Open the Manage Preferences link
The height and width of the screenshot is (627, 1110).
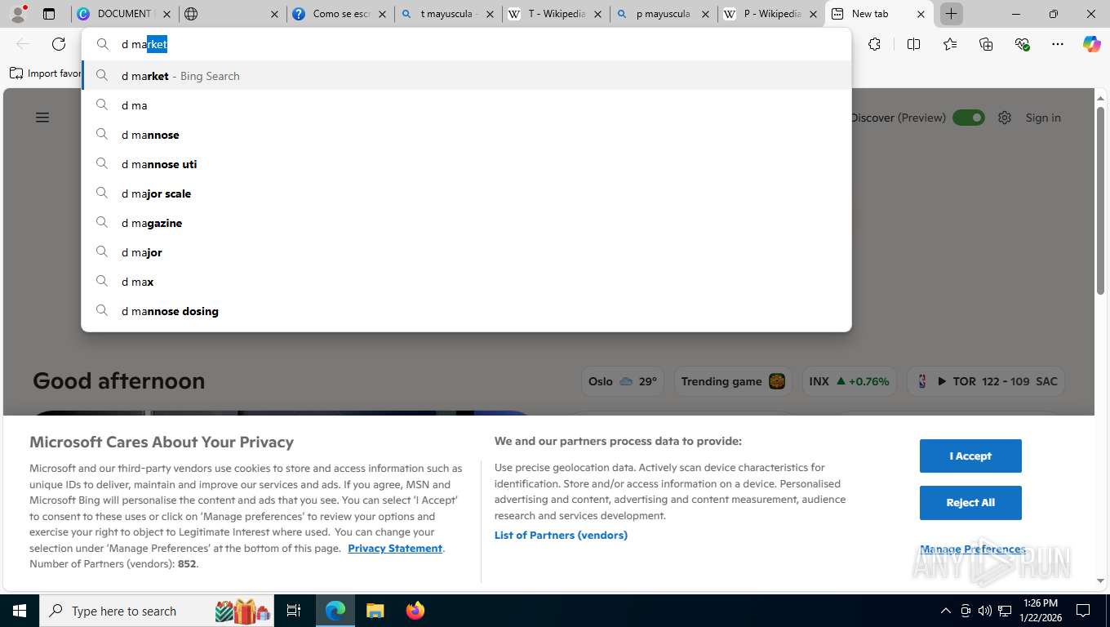click(972, 549)
